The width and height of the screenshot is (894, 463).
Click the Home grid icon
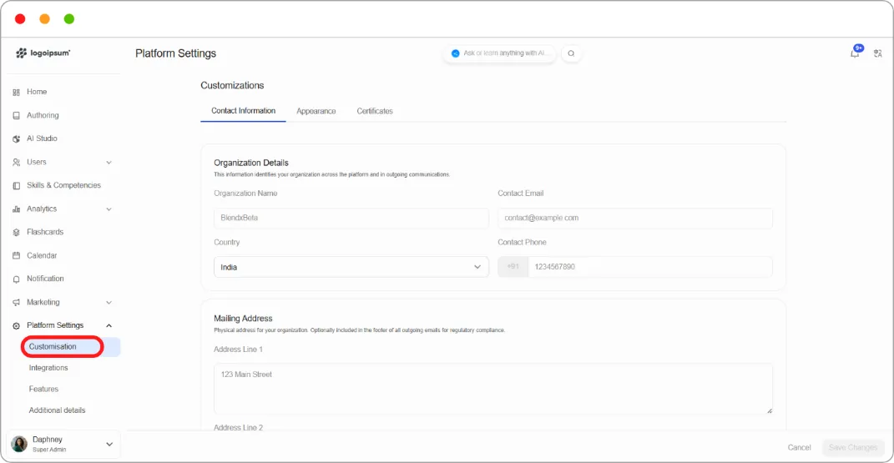16,93
